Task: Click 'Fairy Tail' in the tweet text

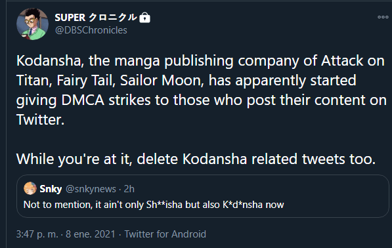Action: tap(86, 81)
